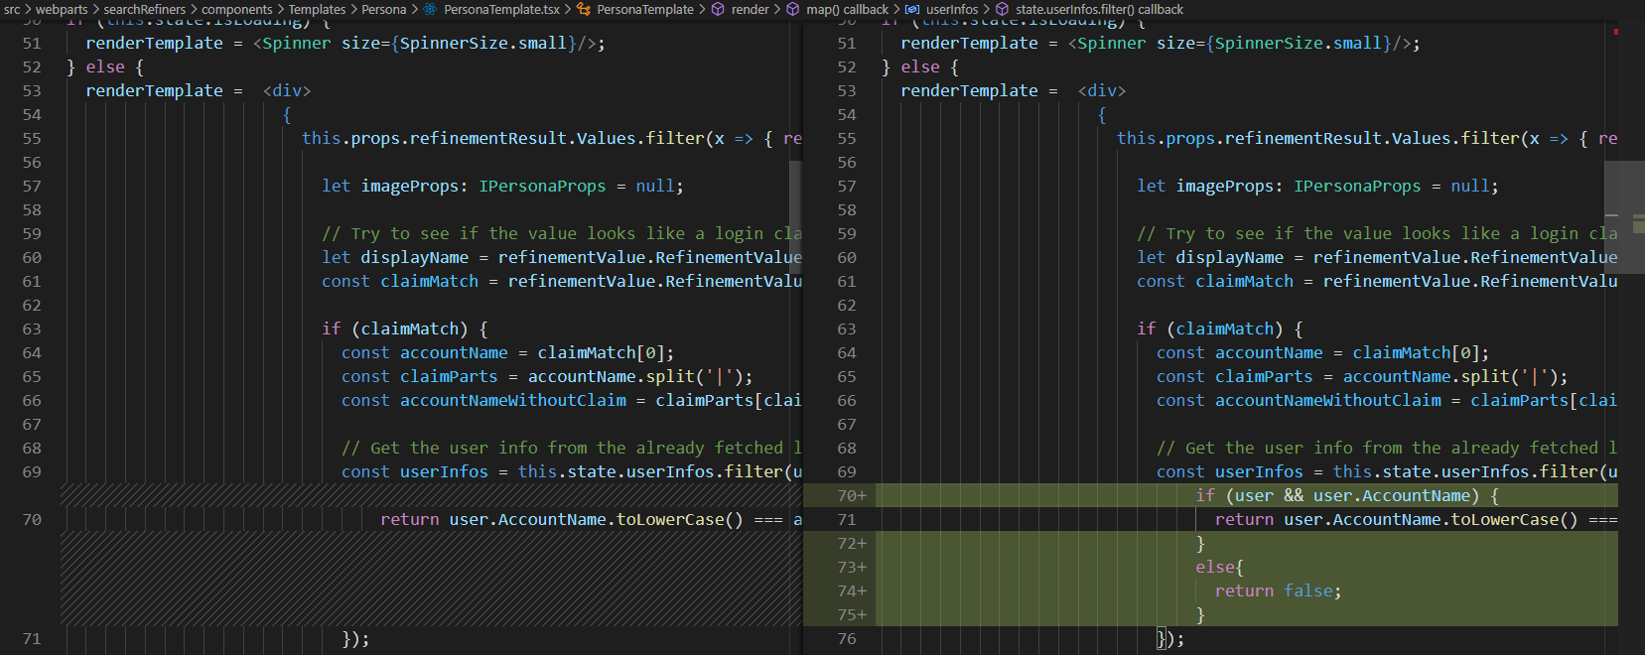Click the added 'else{' line in right pane
This screenshot has width=1645, height=655.
[1219, 567]
